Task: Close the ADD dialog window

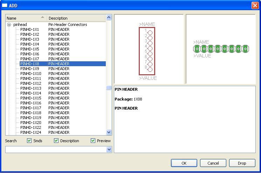Action: (255, 6)
